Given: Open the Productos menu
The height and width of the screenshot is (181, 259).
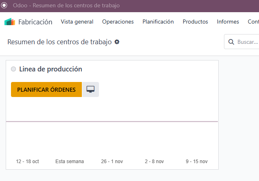Looking at the screenshot, I should (x=195, y=22).
